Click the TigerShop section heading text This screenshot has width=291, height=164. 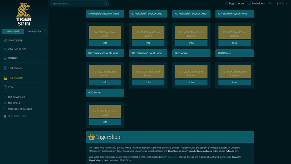pyautogui.click(x=108, y=137)
